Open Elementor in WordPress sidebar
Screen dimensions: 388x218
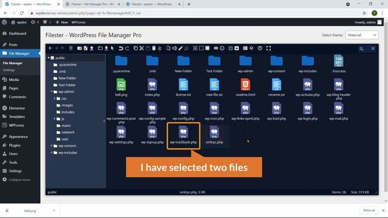pyautogui.click(x=17, y=108)
